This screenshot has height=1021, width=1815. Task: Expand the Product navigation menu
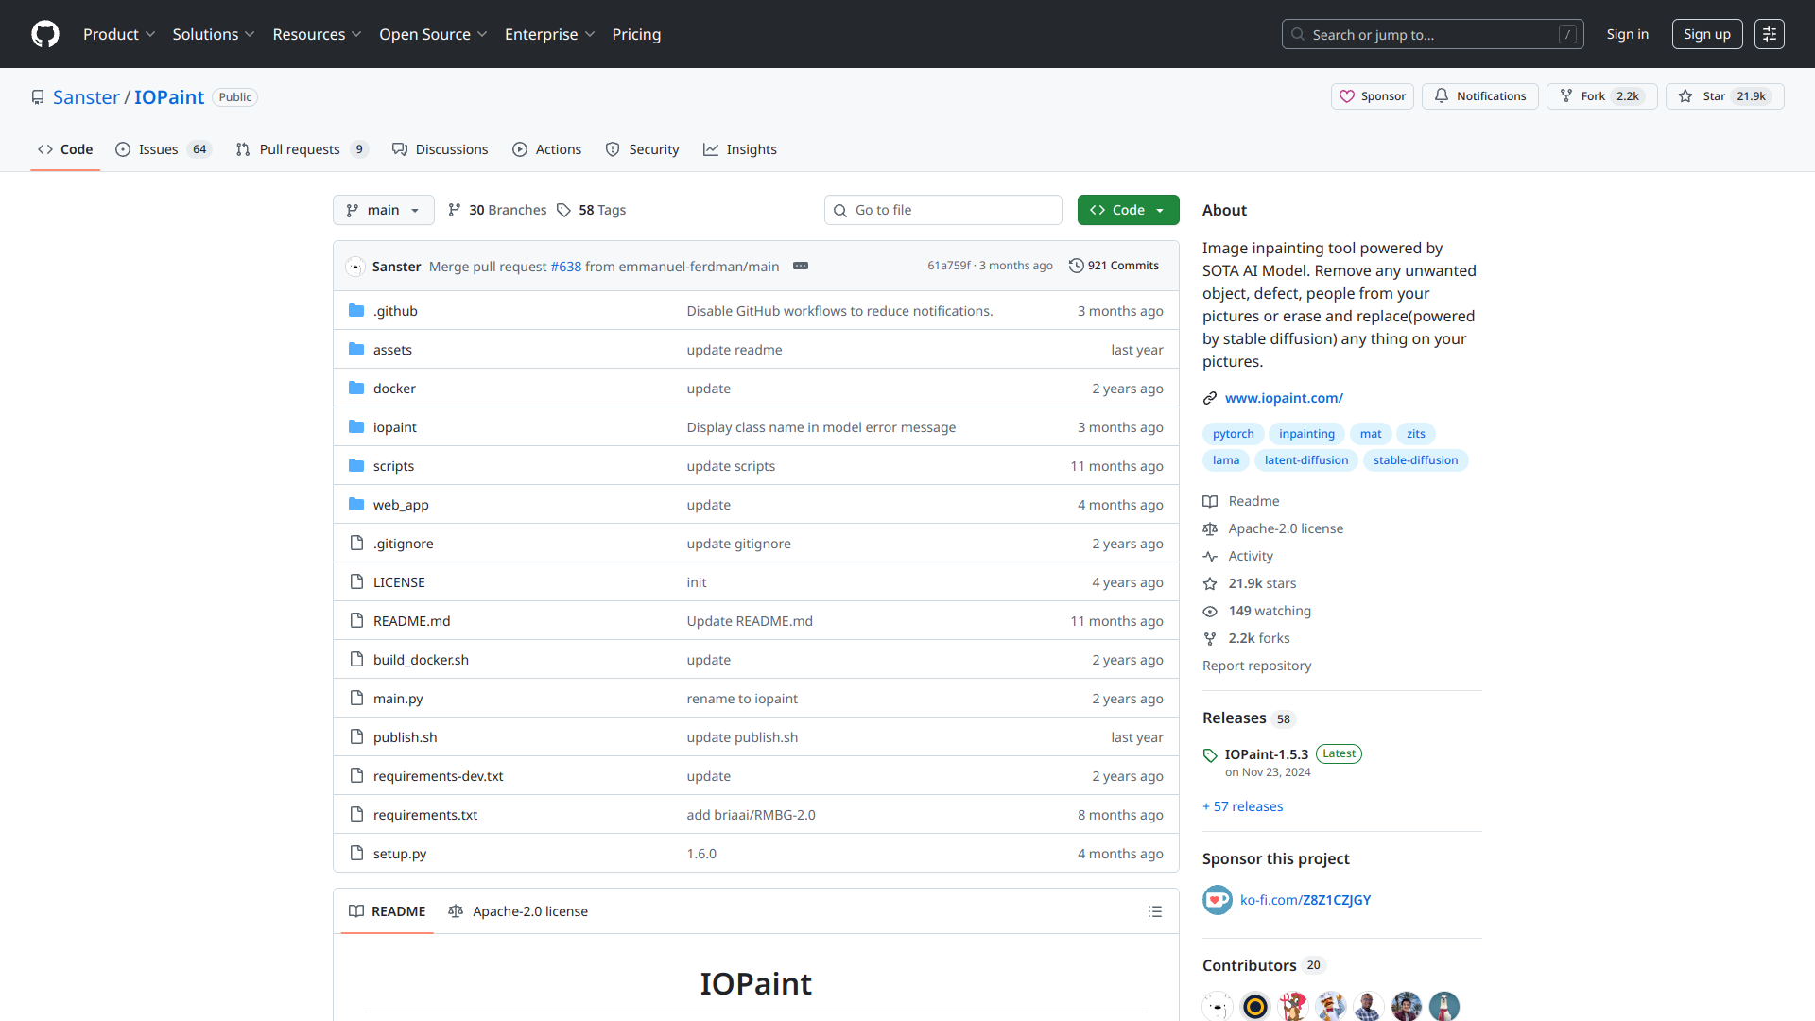click(x=118, y=34)
